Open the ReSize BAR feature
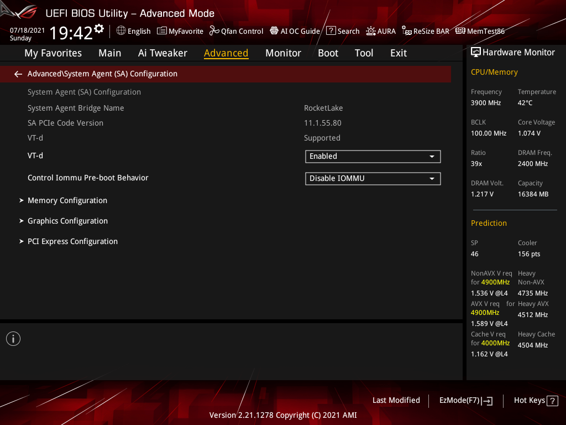This screenshot has height=425, width=566. tap(426, 31)
